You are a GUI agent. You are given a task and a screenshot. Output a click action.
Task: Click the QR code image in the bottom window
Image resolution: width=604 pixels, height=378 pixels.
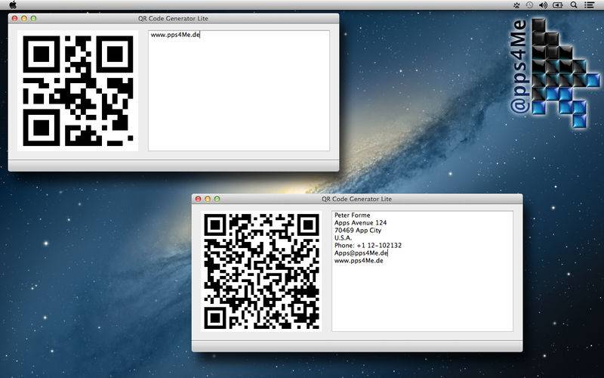pyautogui.click(x=261, y=271)
